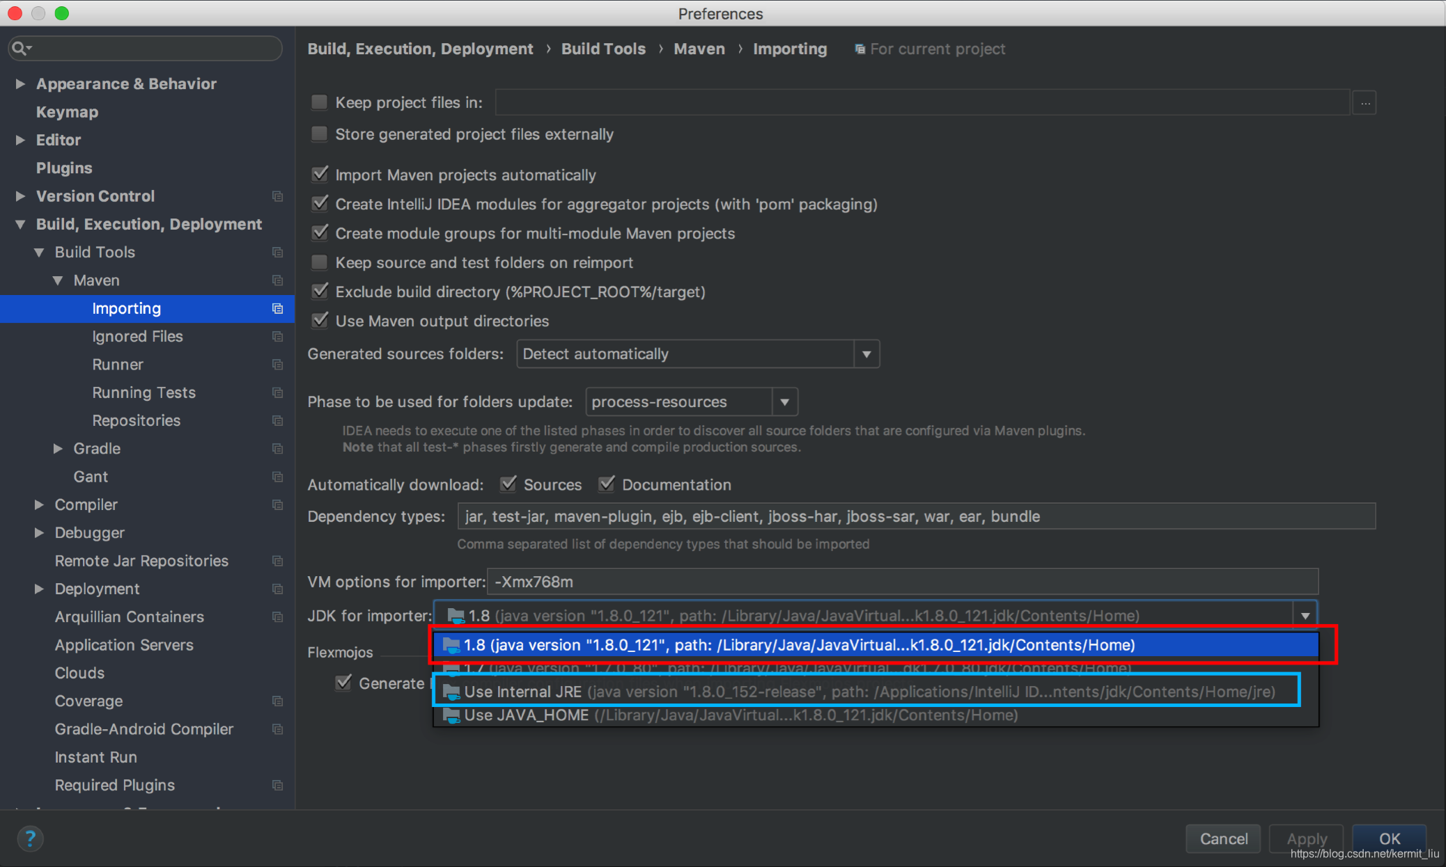Enable Store generated project files externally
This screenshot has width=1446, height=867.
click(320, 134)
